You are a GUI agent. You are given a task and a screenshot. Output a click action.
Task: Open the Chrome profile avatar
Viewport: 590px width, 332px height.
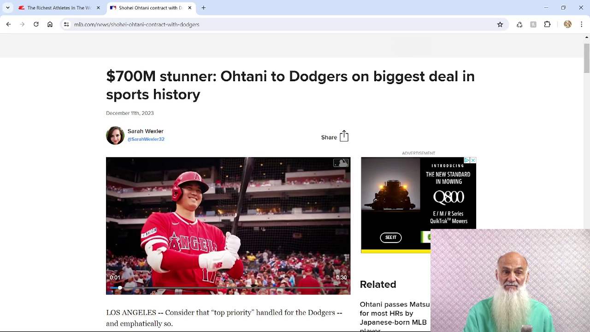click(567, 24)
